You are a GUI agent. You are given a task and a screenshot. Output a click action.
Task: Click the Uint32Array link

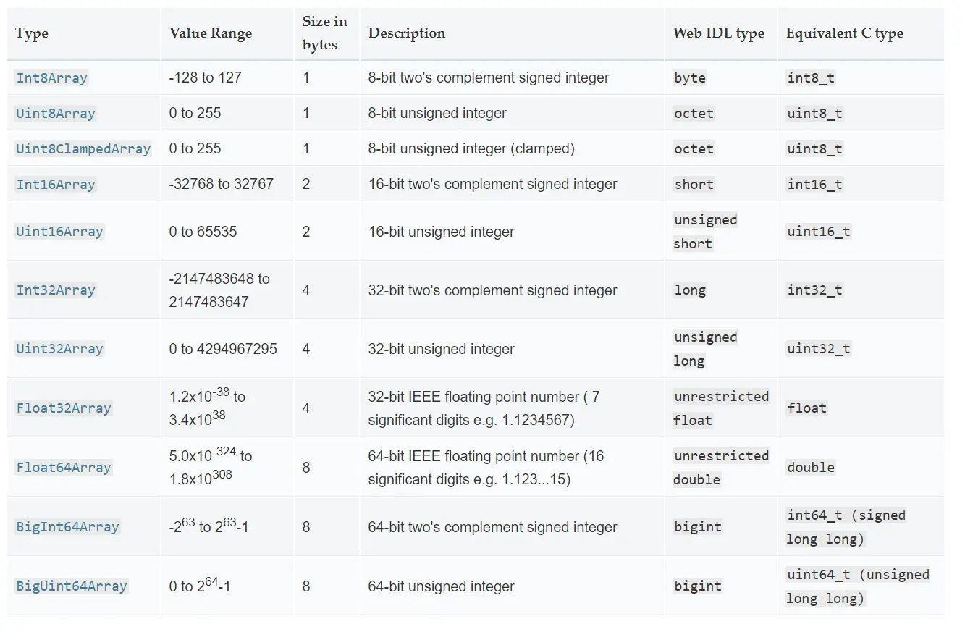(59, 349)
